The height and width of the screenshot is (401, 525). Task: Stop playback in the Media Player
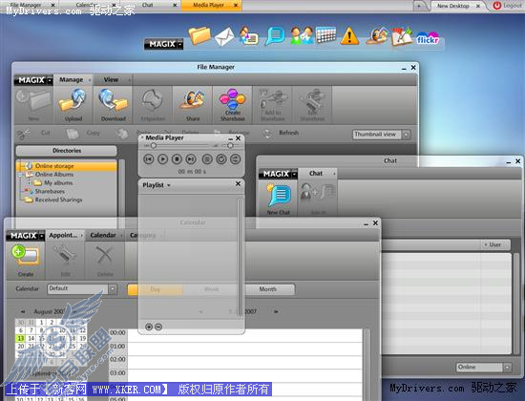pos(177,159)
